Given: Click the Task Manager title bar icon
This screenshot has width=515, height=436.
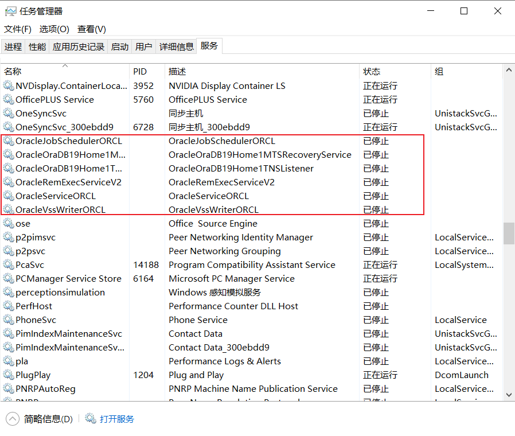Looking at the screenshot, I should (10, 11).
